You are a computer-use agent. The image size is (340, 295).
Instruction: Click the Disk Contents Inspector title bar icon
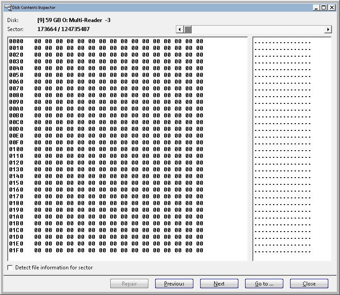point(6,7)
